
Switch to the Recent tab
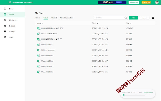(x=37, y=18)
